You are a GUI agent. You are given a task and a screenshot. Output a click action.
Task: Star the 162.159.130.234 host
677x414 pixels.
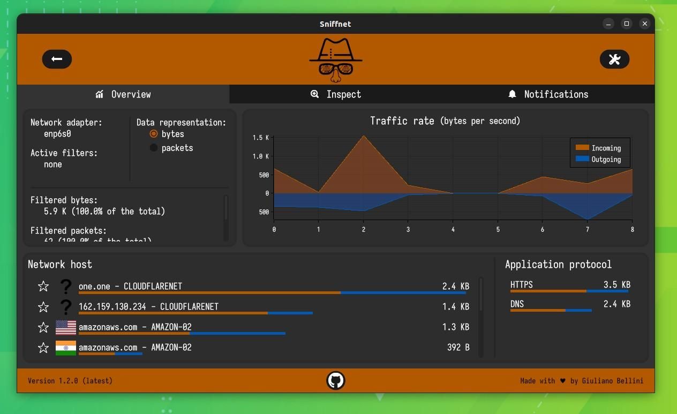[x=43, y=306]
